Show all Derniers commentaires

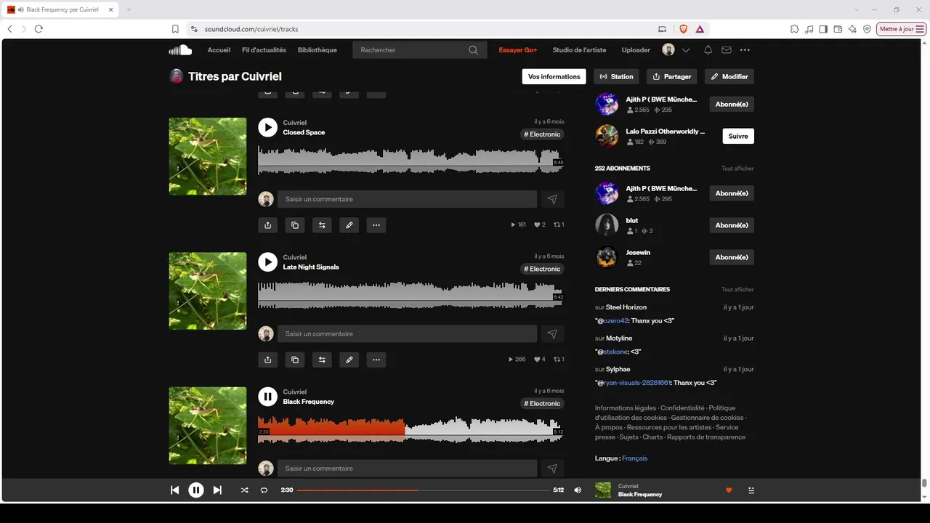737,290
